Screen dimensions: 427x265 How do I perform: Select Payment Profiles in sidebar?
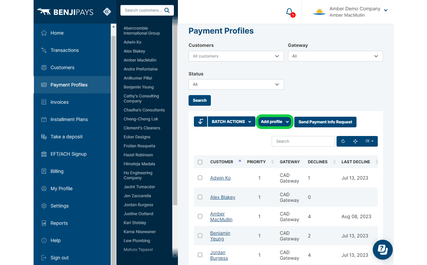pyautogui.click(x=72, y=85)
